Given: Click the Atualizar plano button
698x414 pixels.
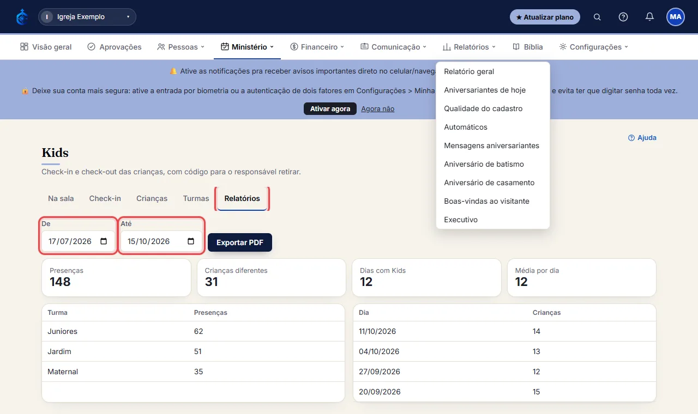Looking at the screenshot, I should [x=545, y=17].
